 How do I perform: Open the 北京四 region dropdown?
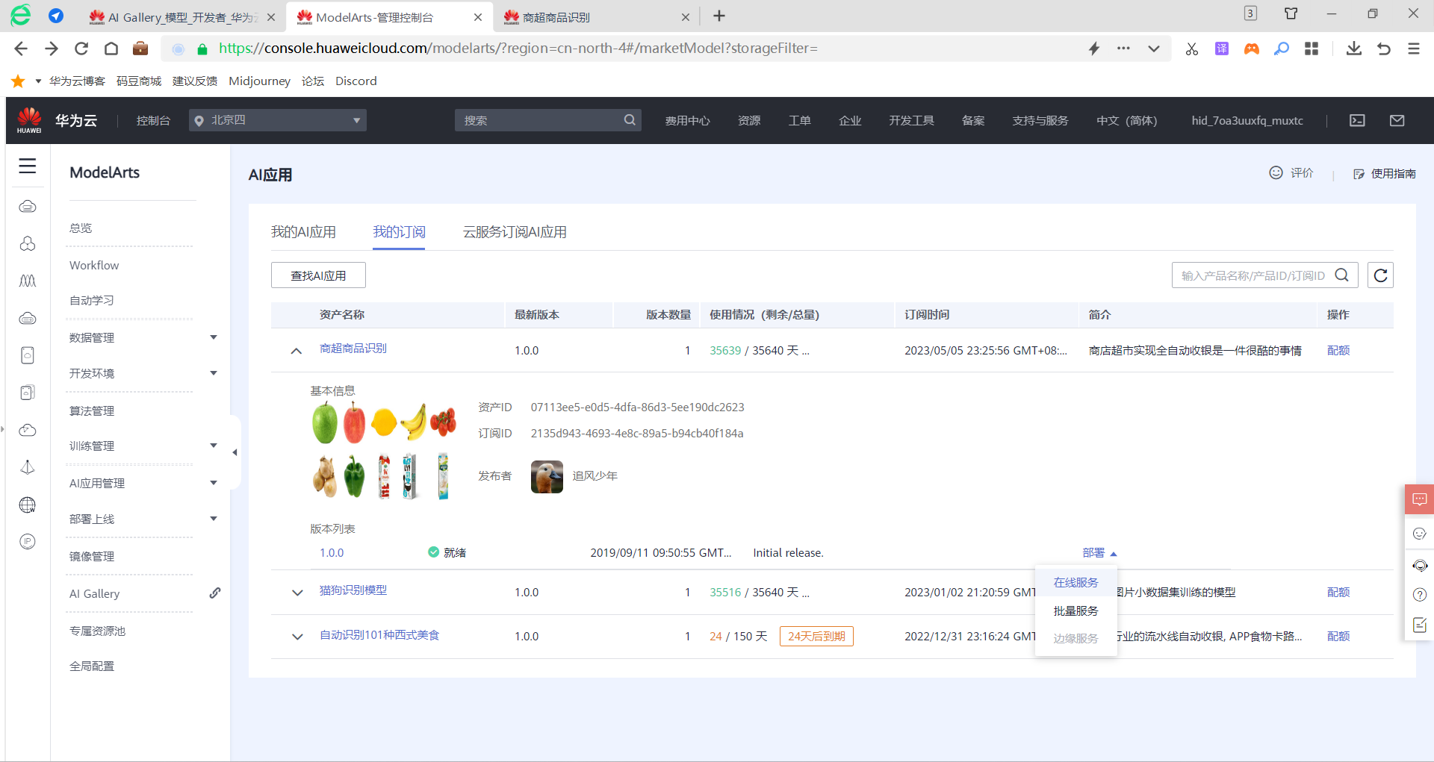[278, 120]
